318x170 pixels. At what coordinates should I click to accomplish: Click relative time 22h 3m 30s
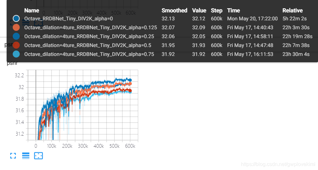(x=296, y=28)
